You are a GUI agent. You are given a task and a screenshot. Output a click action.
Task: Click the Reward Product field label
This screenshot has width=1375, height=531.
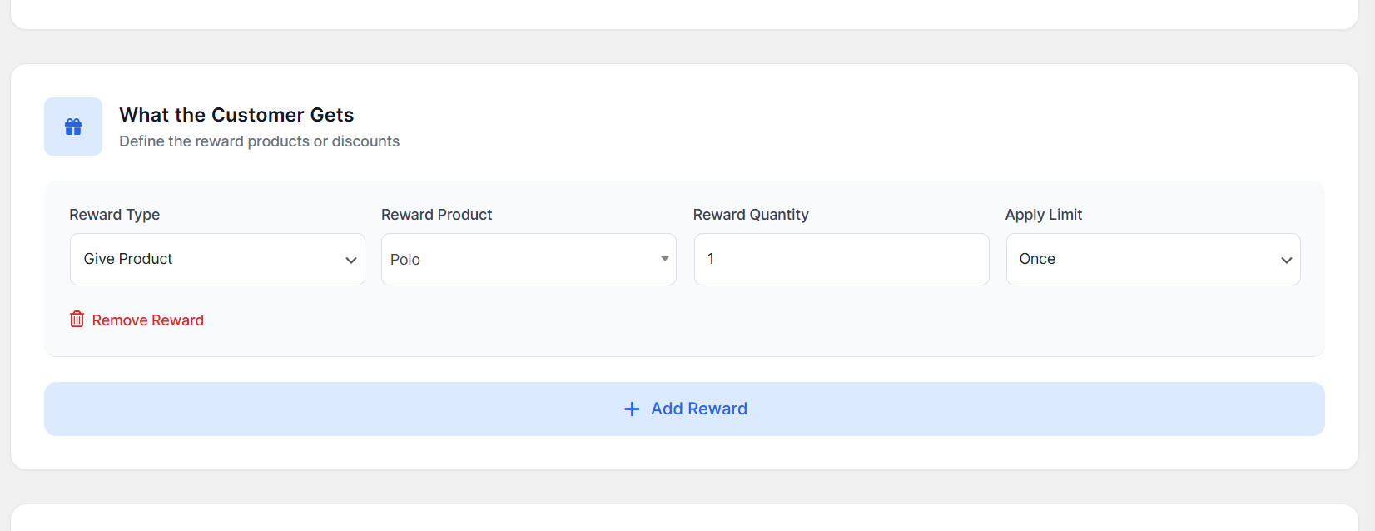click(x=436, y=215)
